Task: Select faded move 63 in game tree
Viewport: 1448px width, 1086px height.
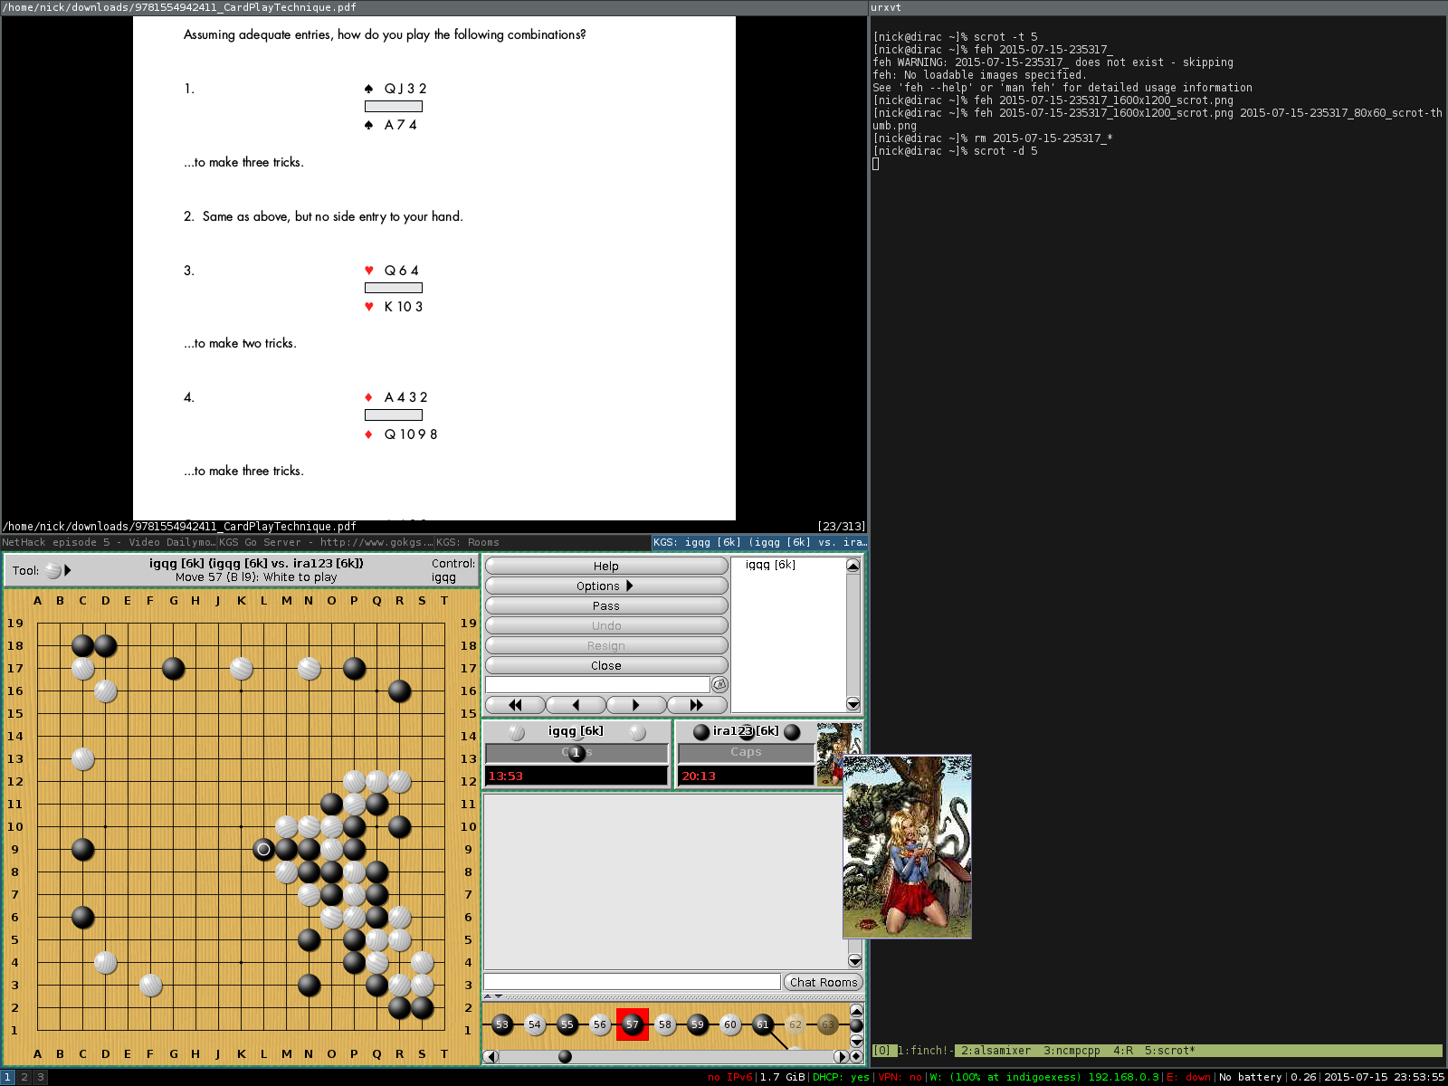Action: tap(828, 1024)
